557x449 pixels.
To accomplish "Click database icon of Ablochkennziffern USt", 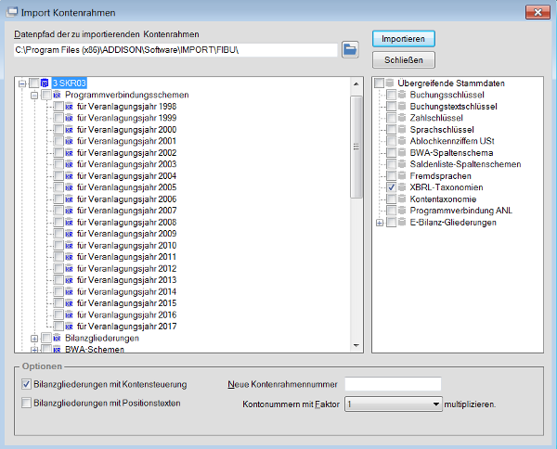I will [402, 141].
